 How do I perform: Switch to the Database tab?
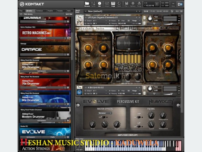coord(39,11)
